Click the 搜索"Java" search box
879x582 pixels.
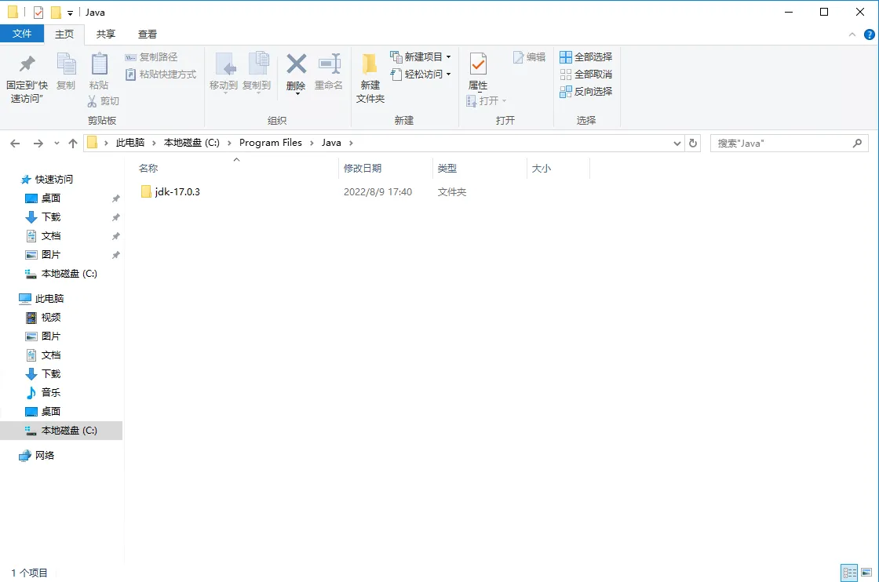click(x=781, y=143)
